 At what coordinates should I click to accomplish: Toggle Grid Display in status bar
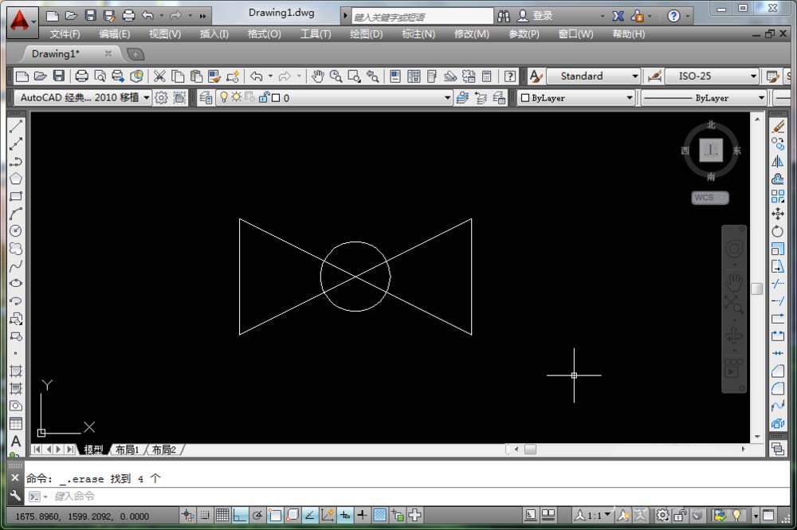click(222, 516)
